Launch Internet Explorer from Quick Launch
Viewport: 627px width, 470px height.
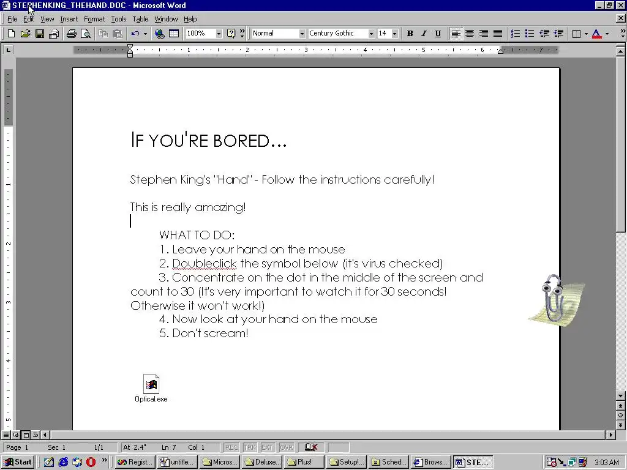pos(63,462)
